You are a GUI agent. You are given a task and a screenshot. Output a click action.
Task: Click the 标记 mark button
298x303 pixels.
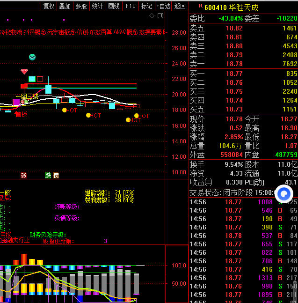coord(146,6)
